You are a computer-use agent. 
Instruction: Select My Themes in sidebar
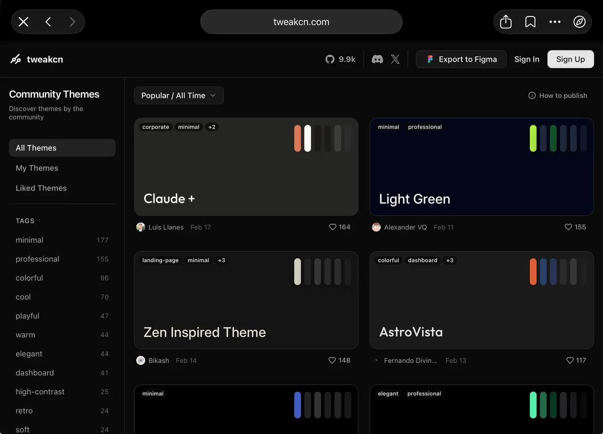click(62, 168)
